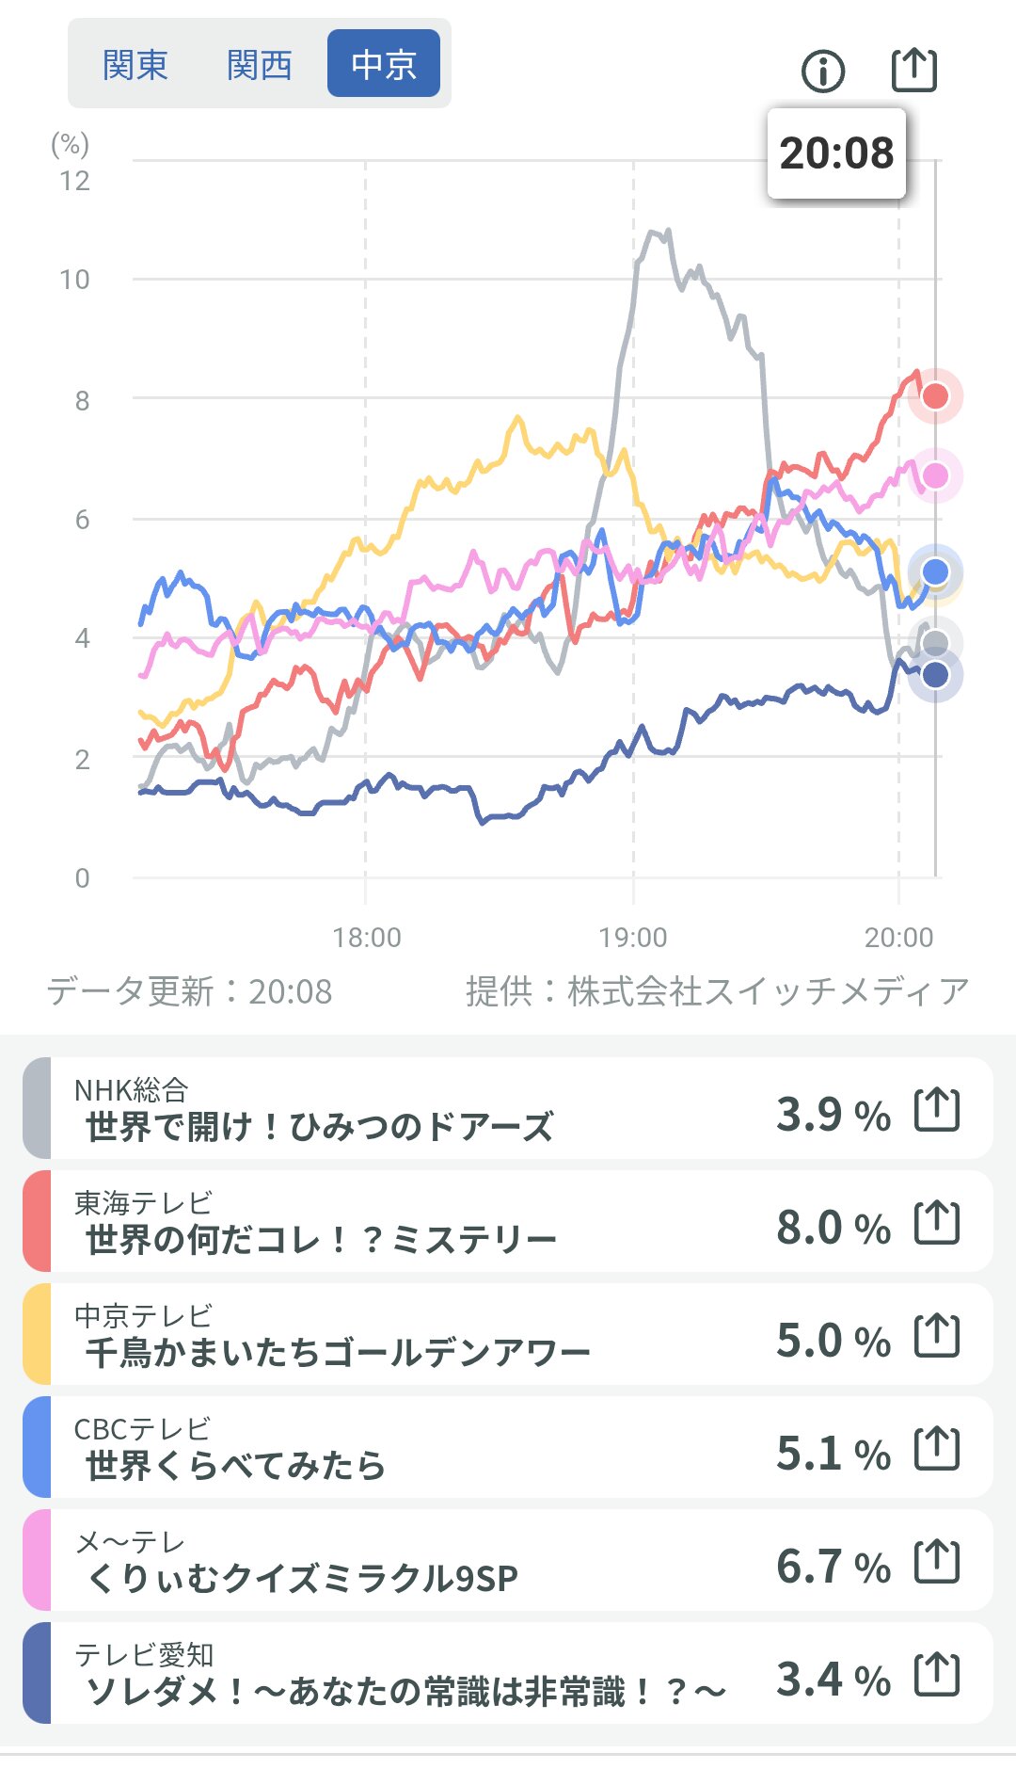Share the 東海テレビ program rating
This screenshot has width=1016, height=1785.
pyautogui.click(x=937, y=1223)
